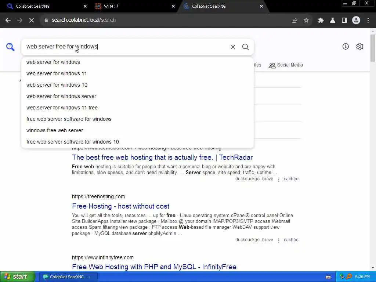Select the Social Media category tab

pyautogui.click(x=286, y=65)
